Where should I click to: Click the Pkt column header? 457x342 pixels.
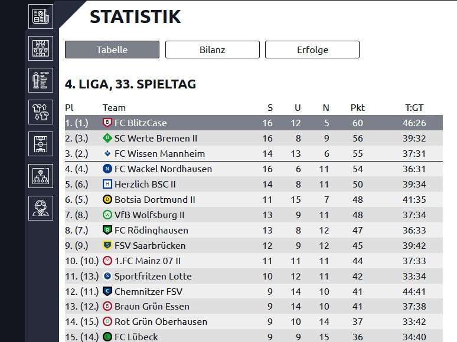[x=357, y=107]
